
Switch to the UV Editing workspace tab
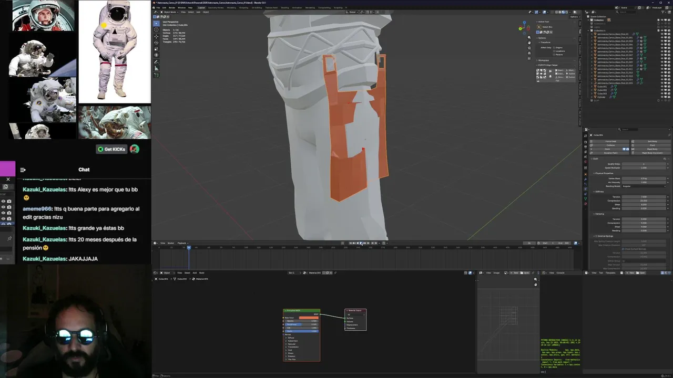coord(257,7)
